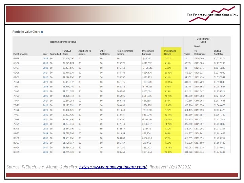Click the 74/74 age row label
Viewport: 244px width, 183px height.
point(16,101)
